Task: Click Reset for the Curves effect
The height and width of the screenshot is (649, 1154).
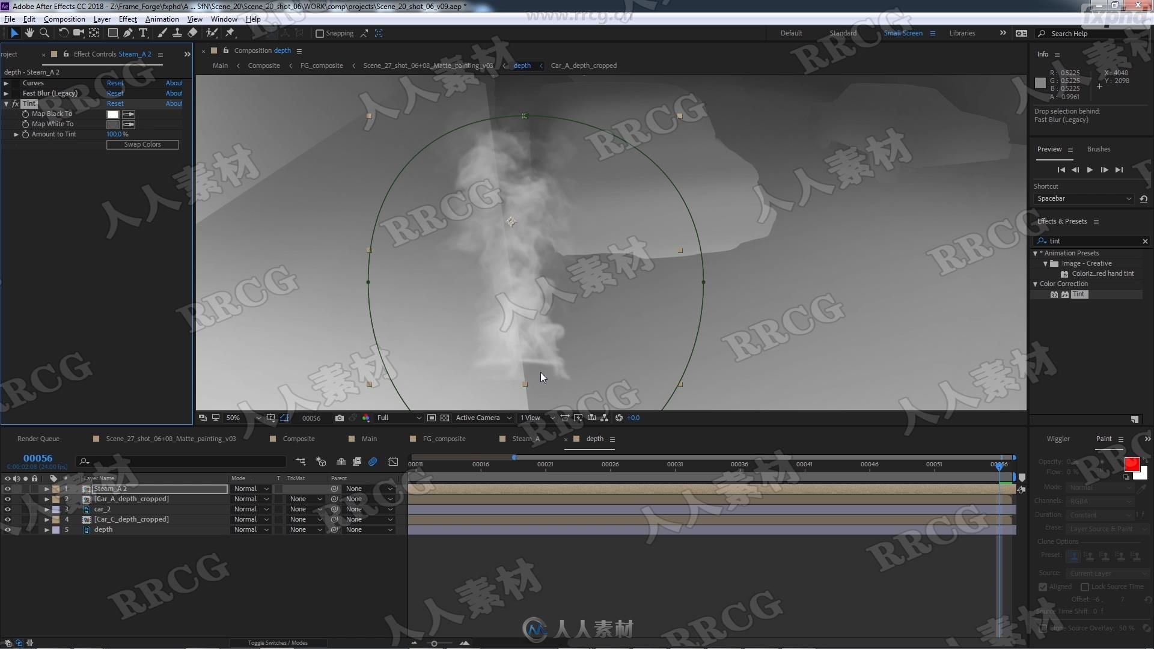Action: click(115, 84)
